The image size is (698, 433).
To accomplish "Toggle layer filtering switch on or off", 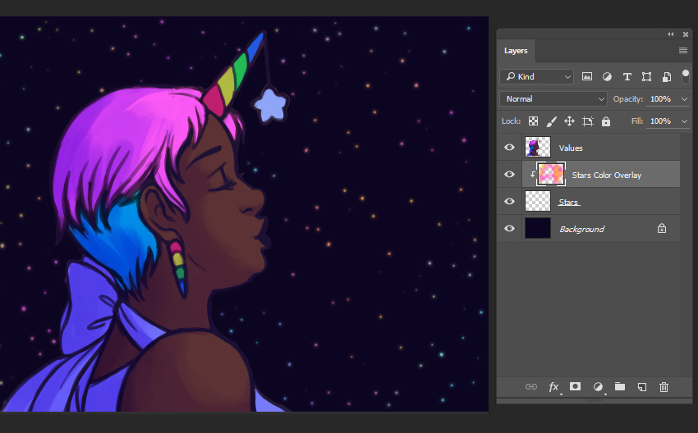I will [686, 76].
